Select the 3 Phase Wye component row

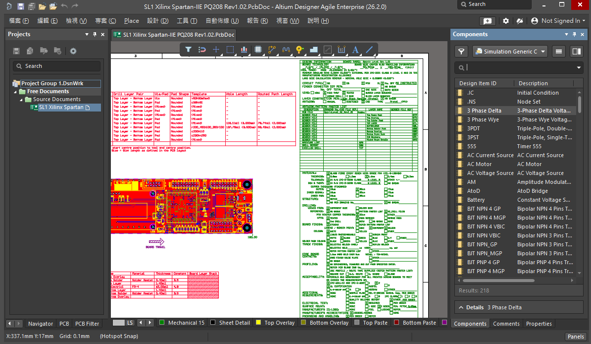pyautogui.click(x=515, y=119)
